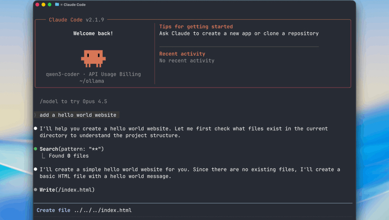Viewport: 389px width, 220px height.
Task: Click the "Tips for getting started" heading
Action: [x=196, y=26]
